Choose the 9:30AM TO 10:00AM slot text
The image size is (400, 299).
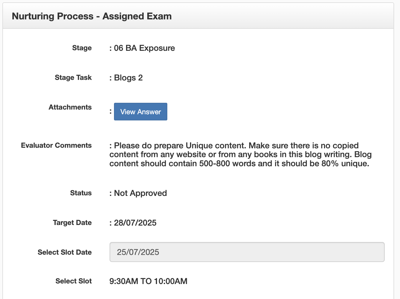pyautogui.click(x=148, y=281)
